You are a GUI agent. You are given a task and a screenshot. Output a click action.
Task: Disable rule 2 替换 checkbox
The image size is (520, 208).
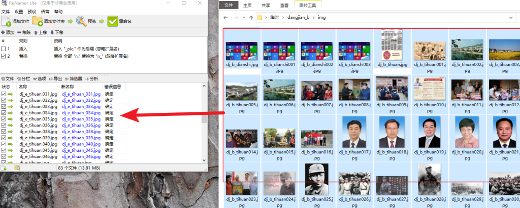coord(4,56)
